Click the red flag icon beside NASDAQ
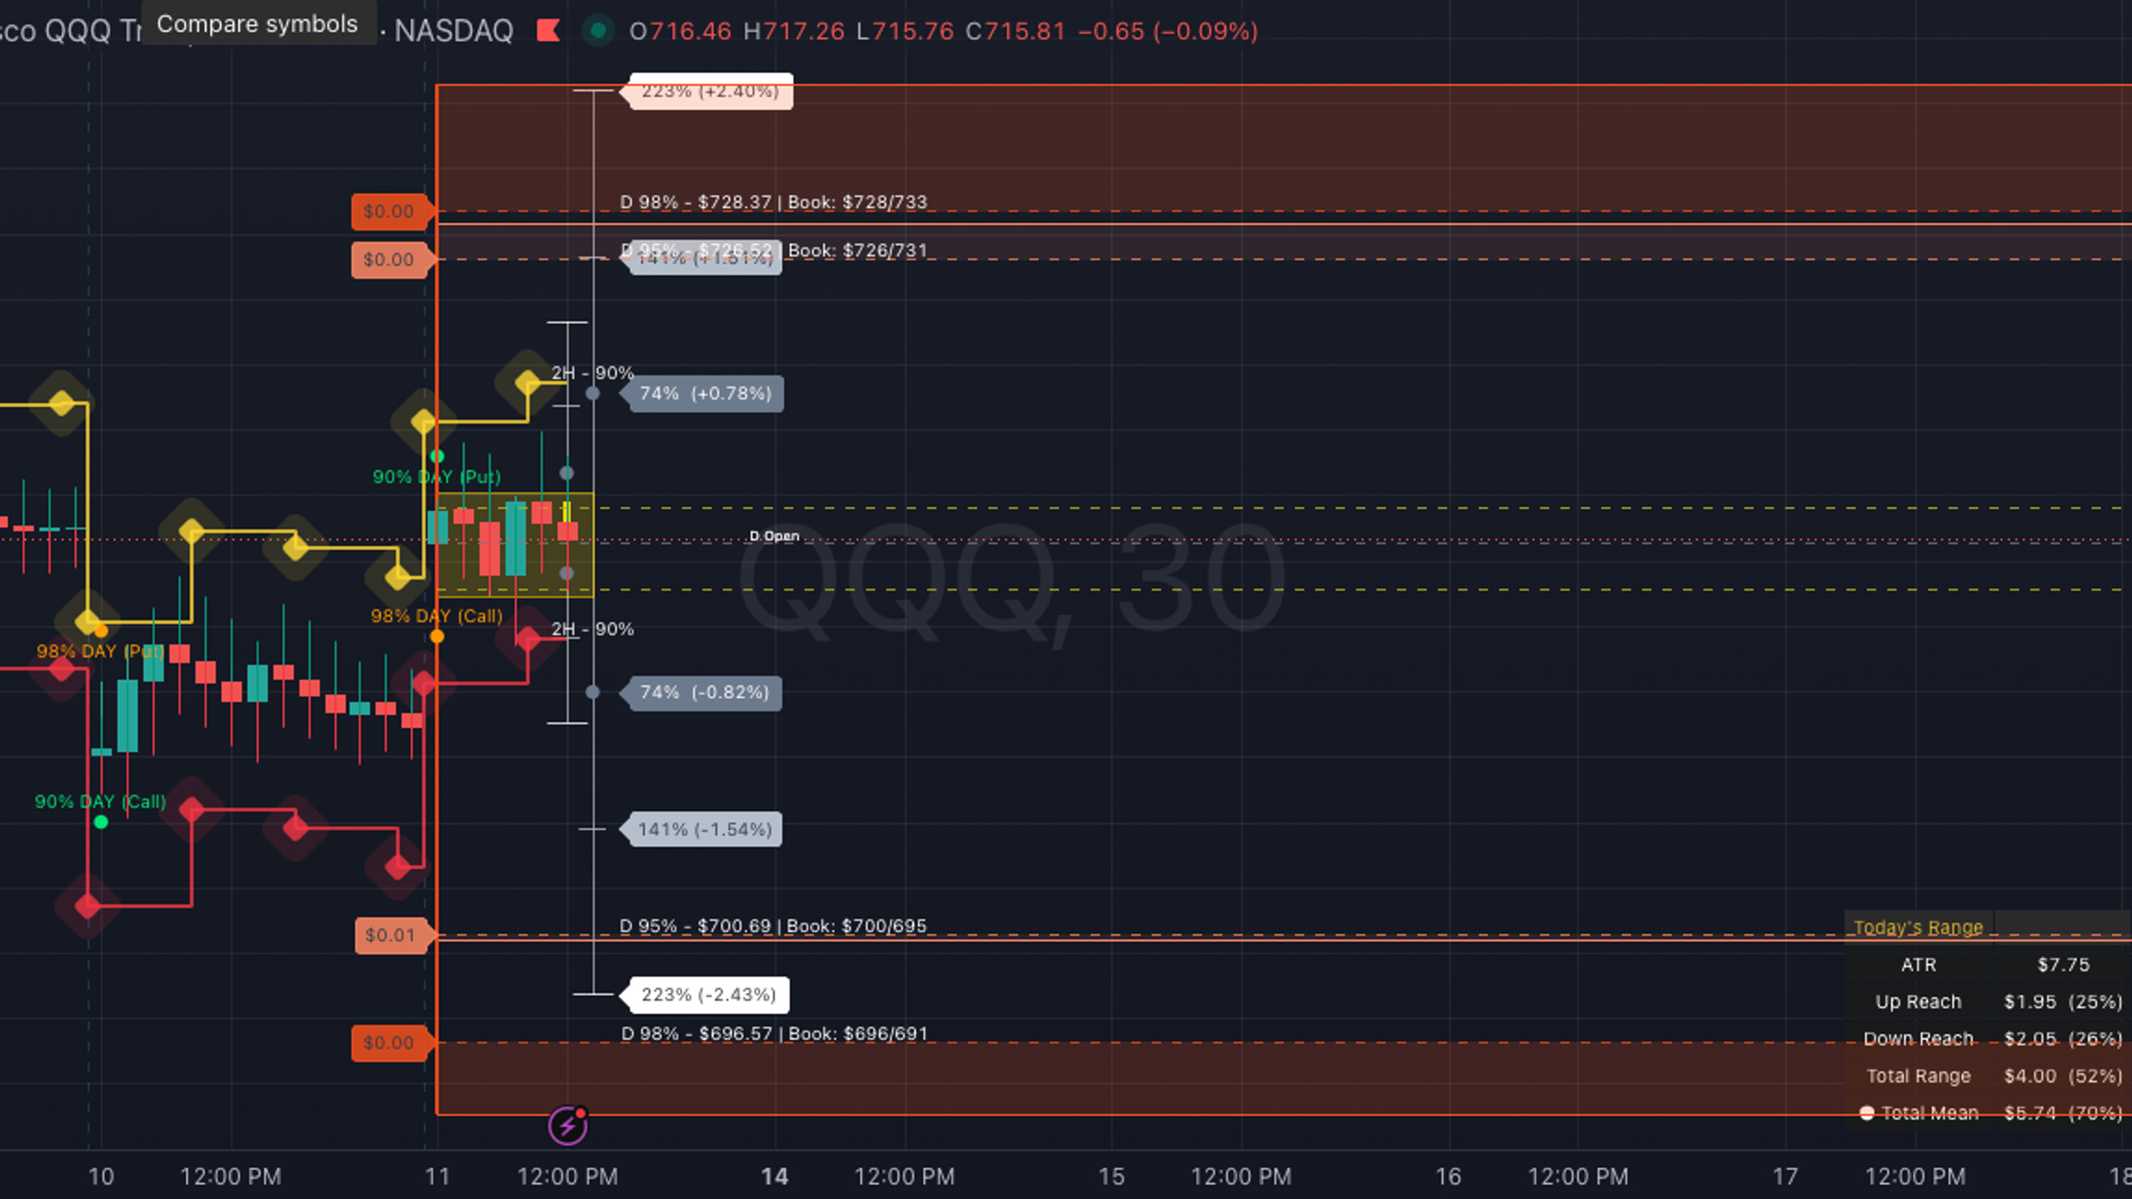This screenshot has height=1199, width=2132. (548, 31)
